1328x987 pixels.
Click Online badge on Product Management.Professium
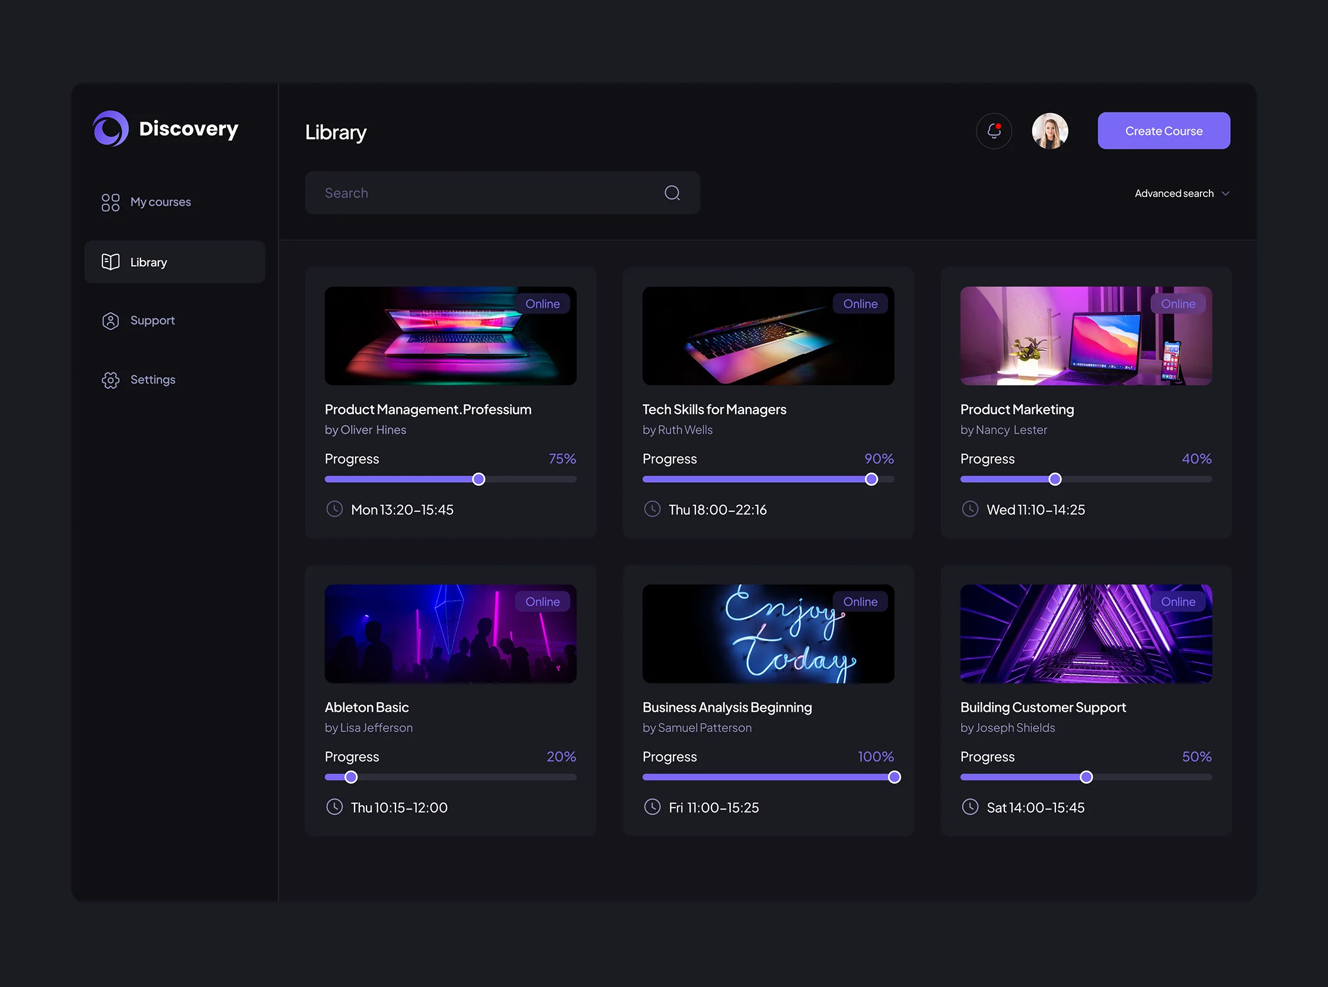(x=543, y=304)
